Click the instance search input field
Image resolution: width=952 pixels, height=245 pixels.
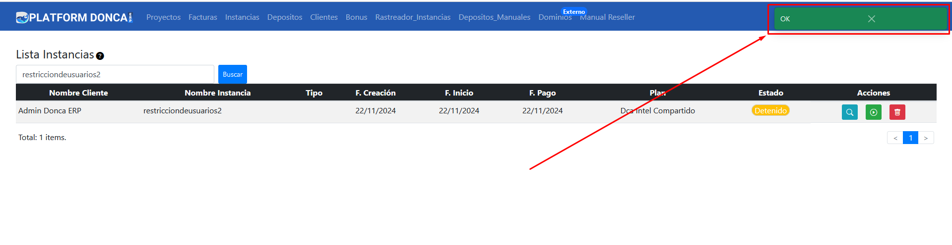[x=115, y=74]
